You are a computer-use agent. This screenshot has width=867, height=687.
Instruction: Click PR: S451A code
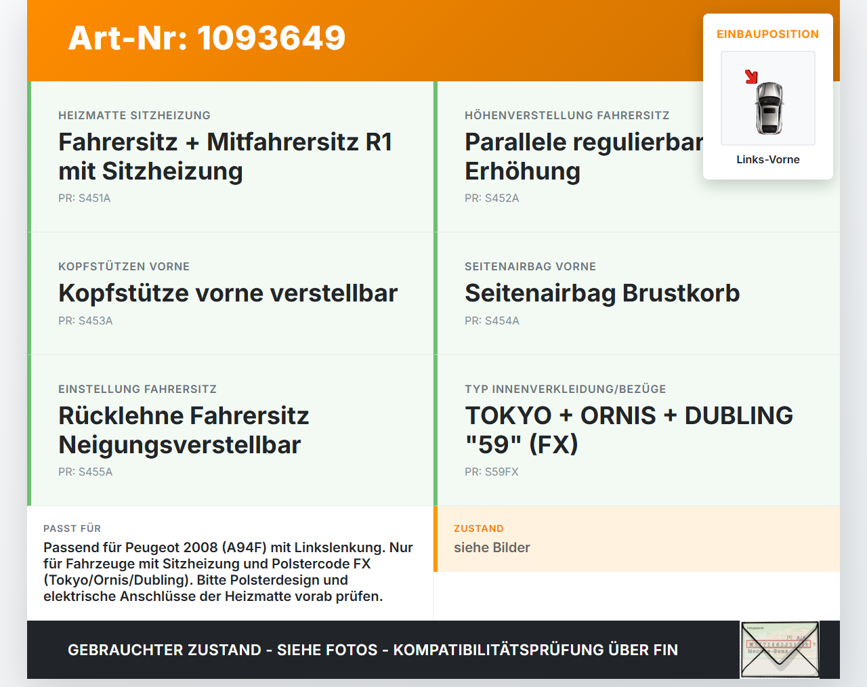(85, 198)
